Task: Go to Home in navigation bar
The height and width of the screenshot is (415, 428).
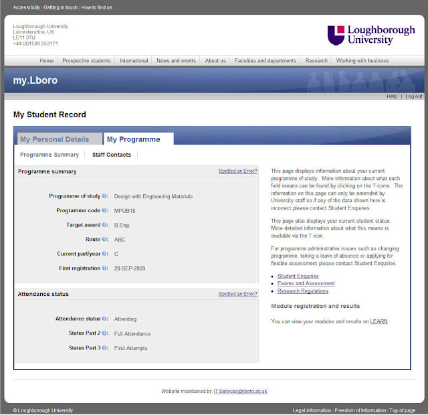Action: pos(47,61)
